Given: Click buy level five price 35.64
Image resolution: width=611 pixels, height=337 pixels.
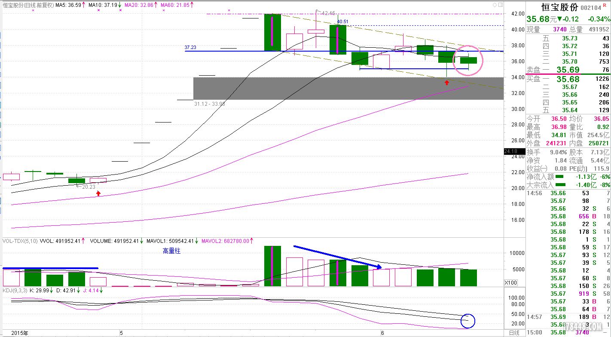Looking at the screenshot, I should click(x=570, y=110).
